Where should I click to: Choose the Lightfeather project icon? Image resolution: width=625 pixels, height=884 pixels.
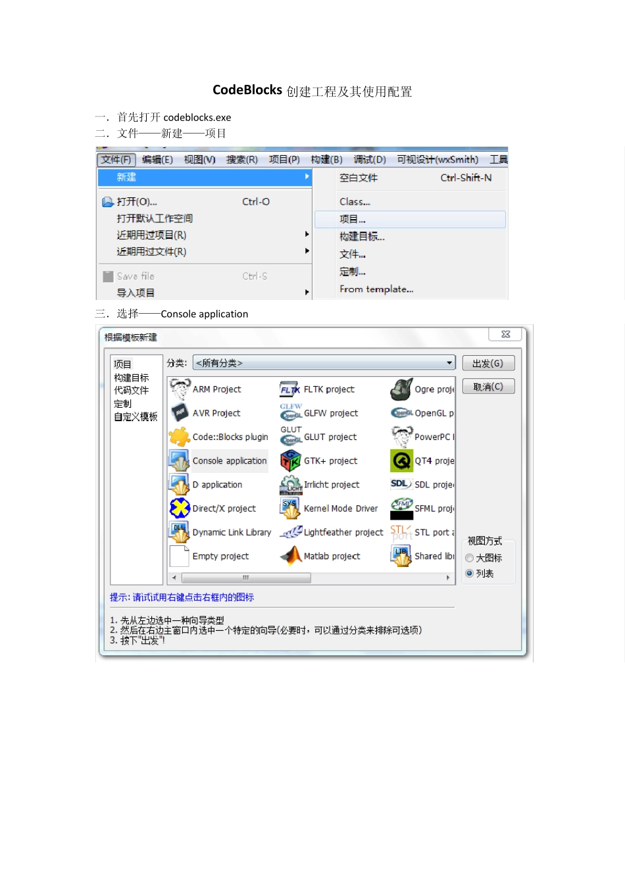point(291,532)
